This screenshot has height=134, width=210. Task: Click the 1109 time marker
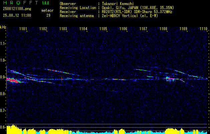[x=183, y=29]
